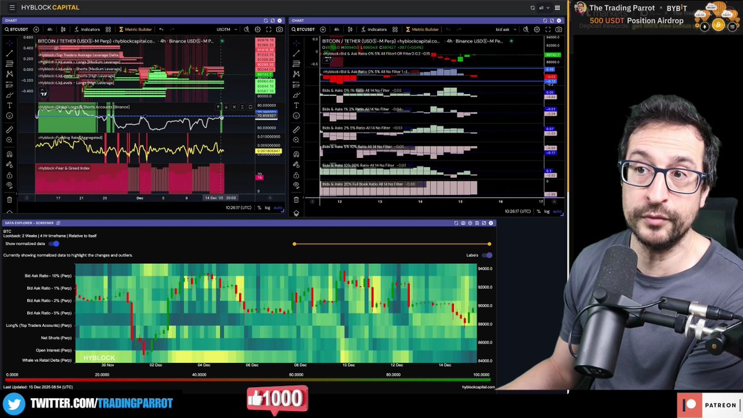Image resolution: width=743 pixels, height=418 pixels.
Task: Move Global Longs & Shorts pane up
Action: coord(218,107)
